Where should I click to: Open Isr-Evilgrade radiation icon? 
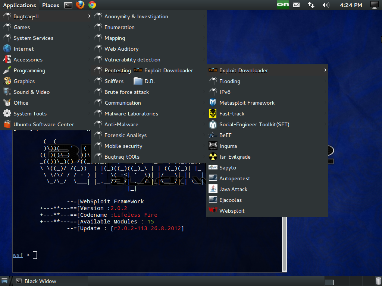(x=213, y=157)
